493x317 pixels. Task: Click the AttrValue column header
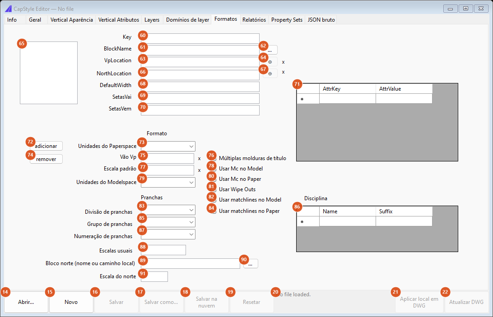(404, 89)
